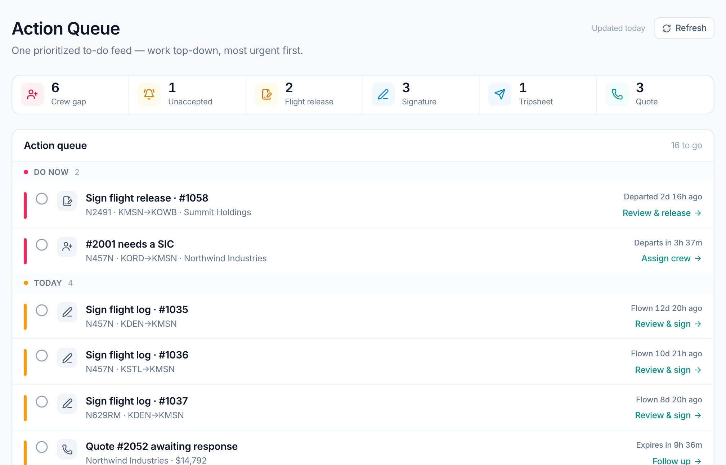Click the 'Sign flight release · #1058' title
726x465 pixels.
147,198
